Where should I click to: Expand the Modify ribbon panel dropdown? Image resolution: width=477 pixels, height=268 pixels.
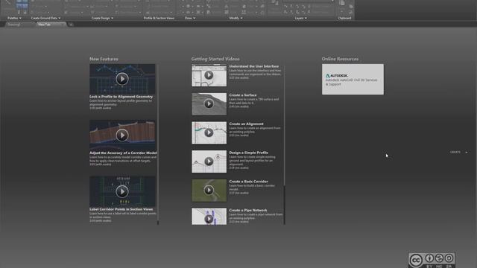pyautogui.click(x=236, y=18)
